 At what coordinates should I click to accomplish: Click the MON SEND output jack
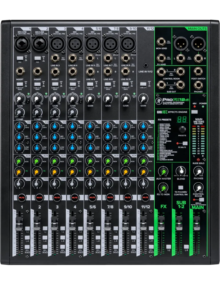161,42
